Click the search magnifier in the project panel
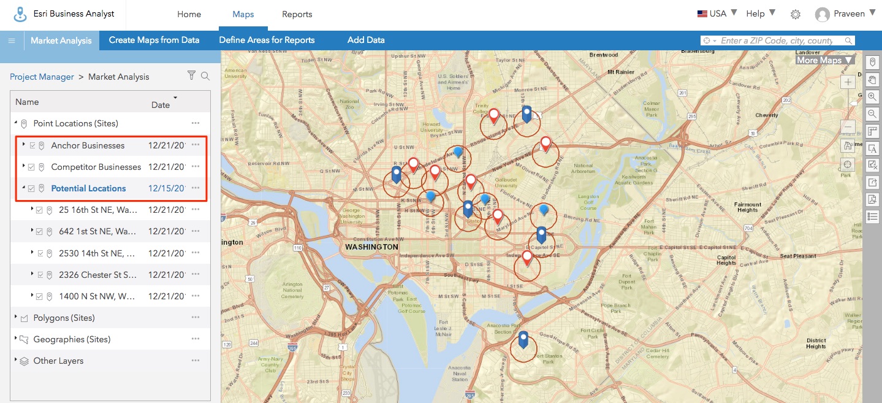The width and height of the screenshot is (882, 403). [x=205, y=76]
